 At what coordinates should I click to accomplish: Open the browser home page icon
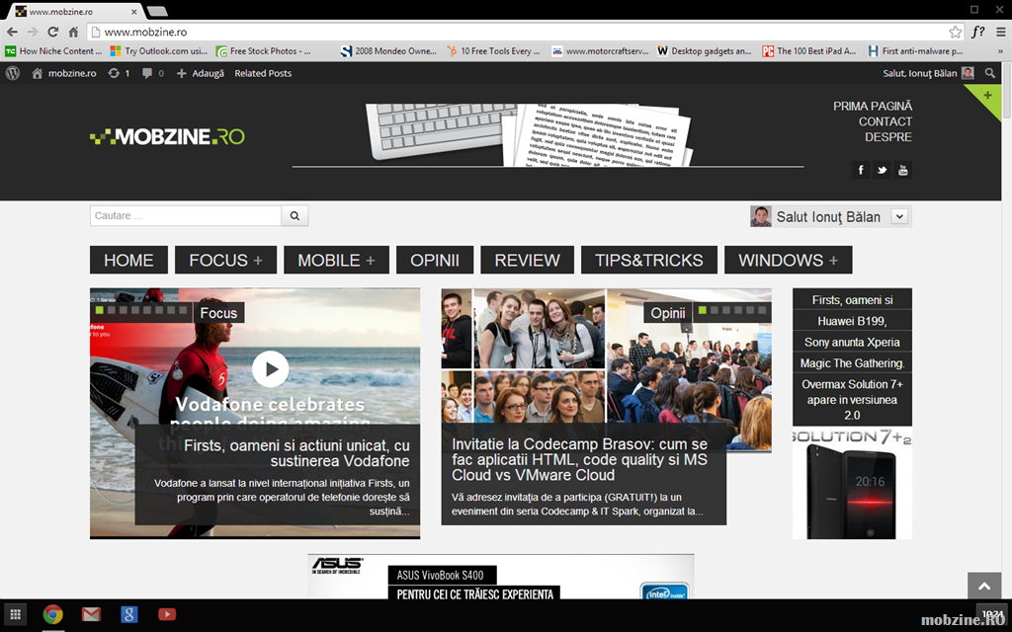tap(73, 32)
